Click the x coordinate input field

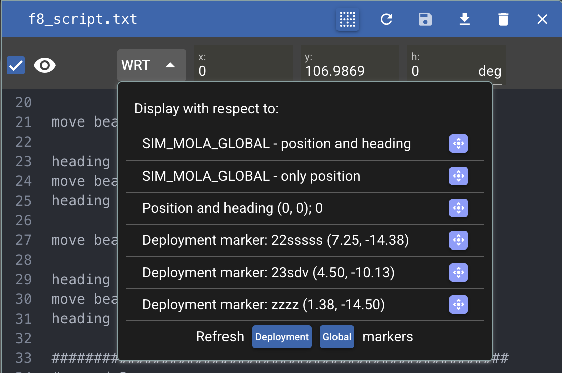[x=243, y=71]
